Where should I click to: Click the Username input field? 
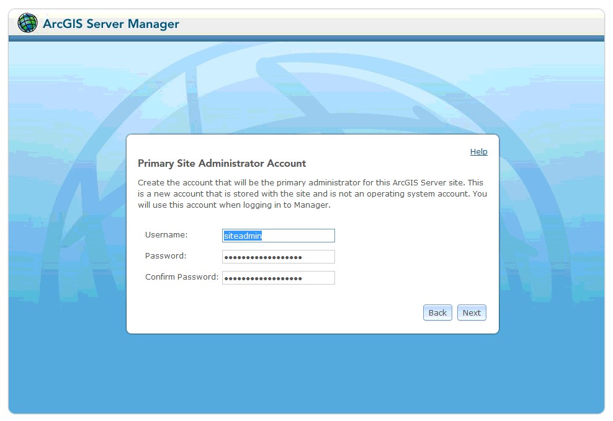point(279,236)
